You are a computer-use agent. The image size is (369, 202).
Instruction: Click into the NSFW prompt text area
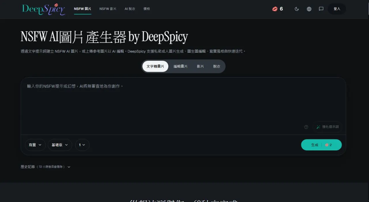pyautogui.click(x=183, y=106)
